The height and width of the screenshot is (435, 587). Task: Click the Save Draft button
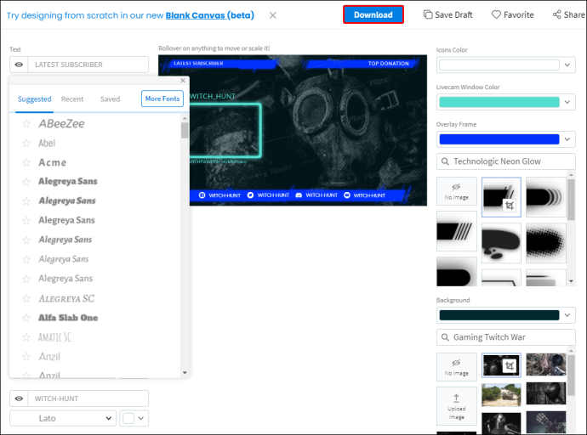pos(447,15)
